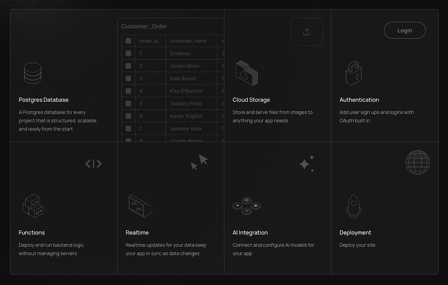Click the AI Integration discs icon

pos(247,206)
